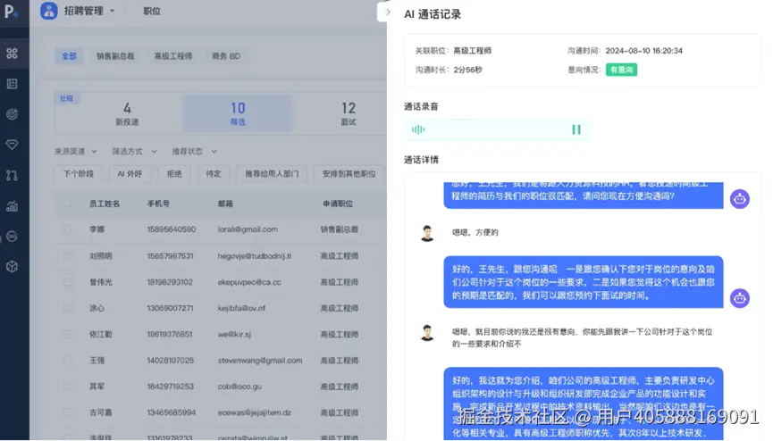The width and height of the screenshot is (773, 441).
Task: Expand the 招聘管理 module dropdown
Action: click(x=113, y=11)
